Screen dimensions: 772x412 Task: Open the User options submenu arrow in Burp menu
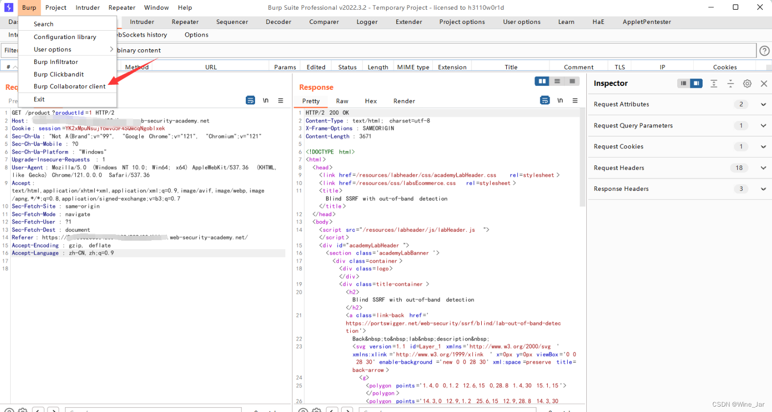click(x=111, y=49)
